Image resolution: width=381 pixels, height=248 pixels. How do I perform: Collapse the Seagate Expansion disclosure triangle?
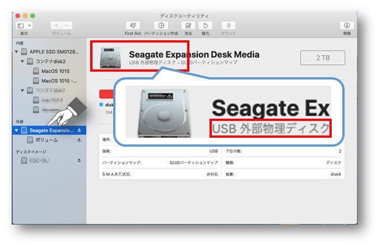coord(16,130)
